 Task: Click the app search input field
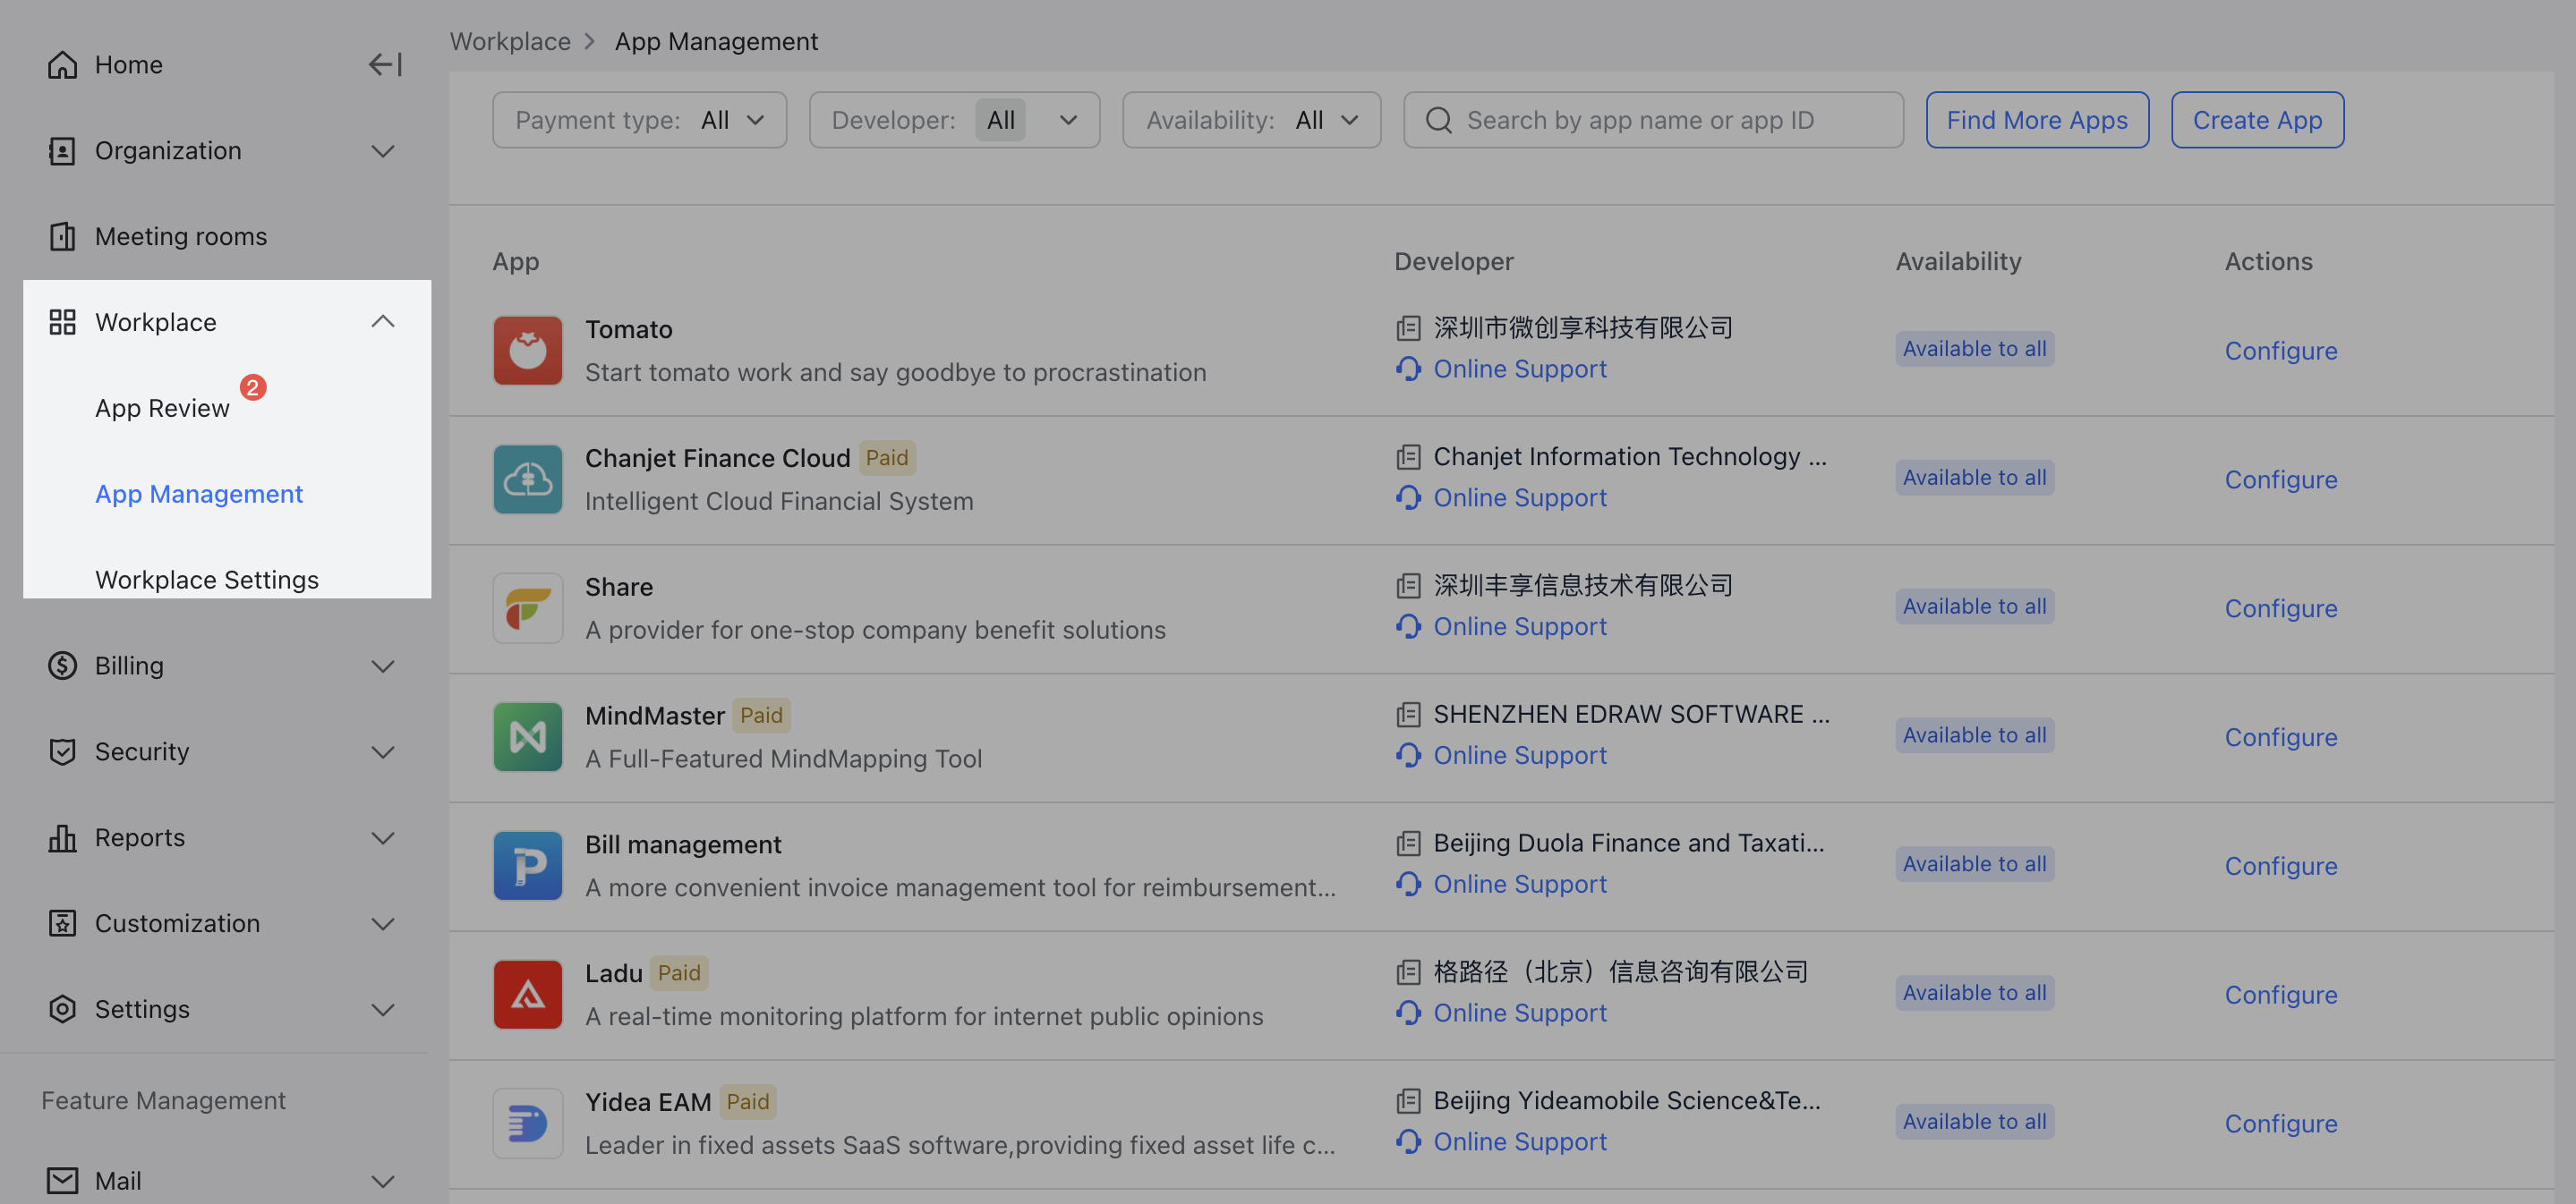[1653, 120]
